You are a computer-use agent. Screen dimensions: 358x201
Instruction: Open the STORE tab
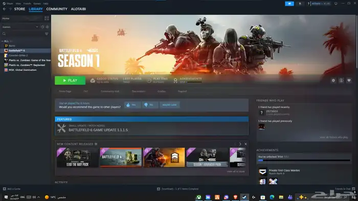(x=19, y=9)
